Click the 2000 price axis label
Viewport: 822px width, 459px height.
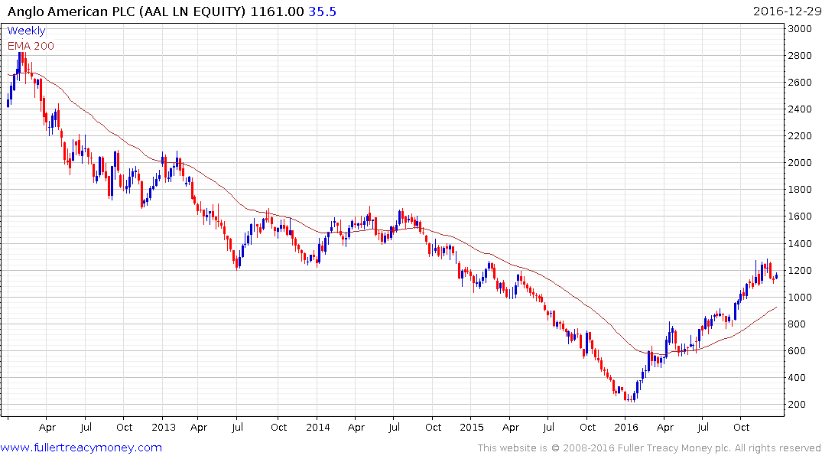coord(800,163)
